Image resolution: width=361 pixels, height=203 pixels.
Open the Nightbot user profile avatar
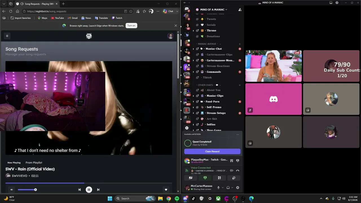pyautogui.click(x=170, y=36)
